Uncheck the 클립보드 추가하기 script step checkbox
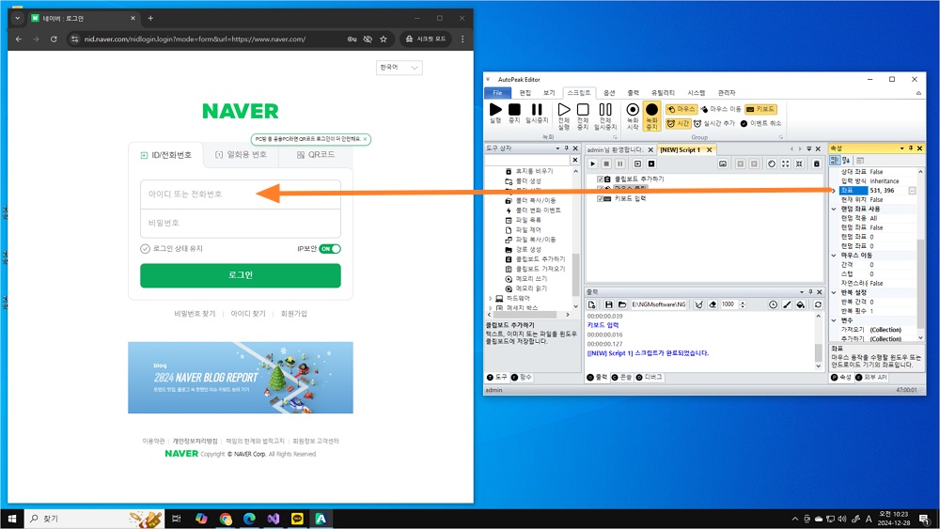Image resolution: width=940 pixels, height=529 pixels. [x=600, y=179]
